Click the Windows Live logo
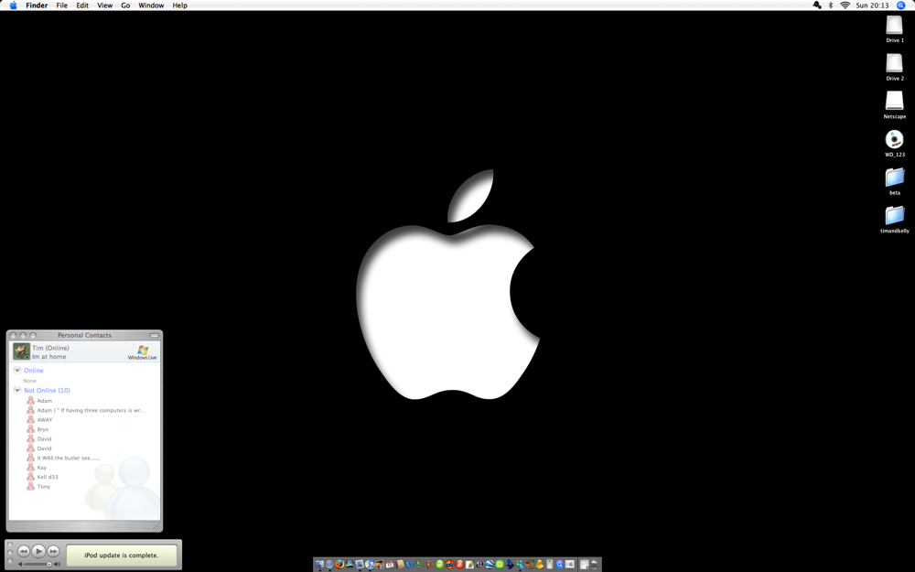The height and width of the screenshot is (572, 915). point(143,352)
